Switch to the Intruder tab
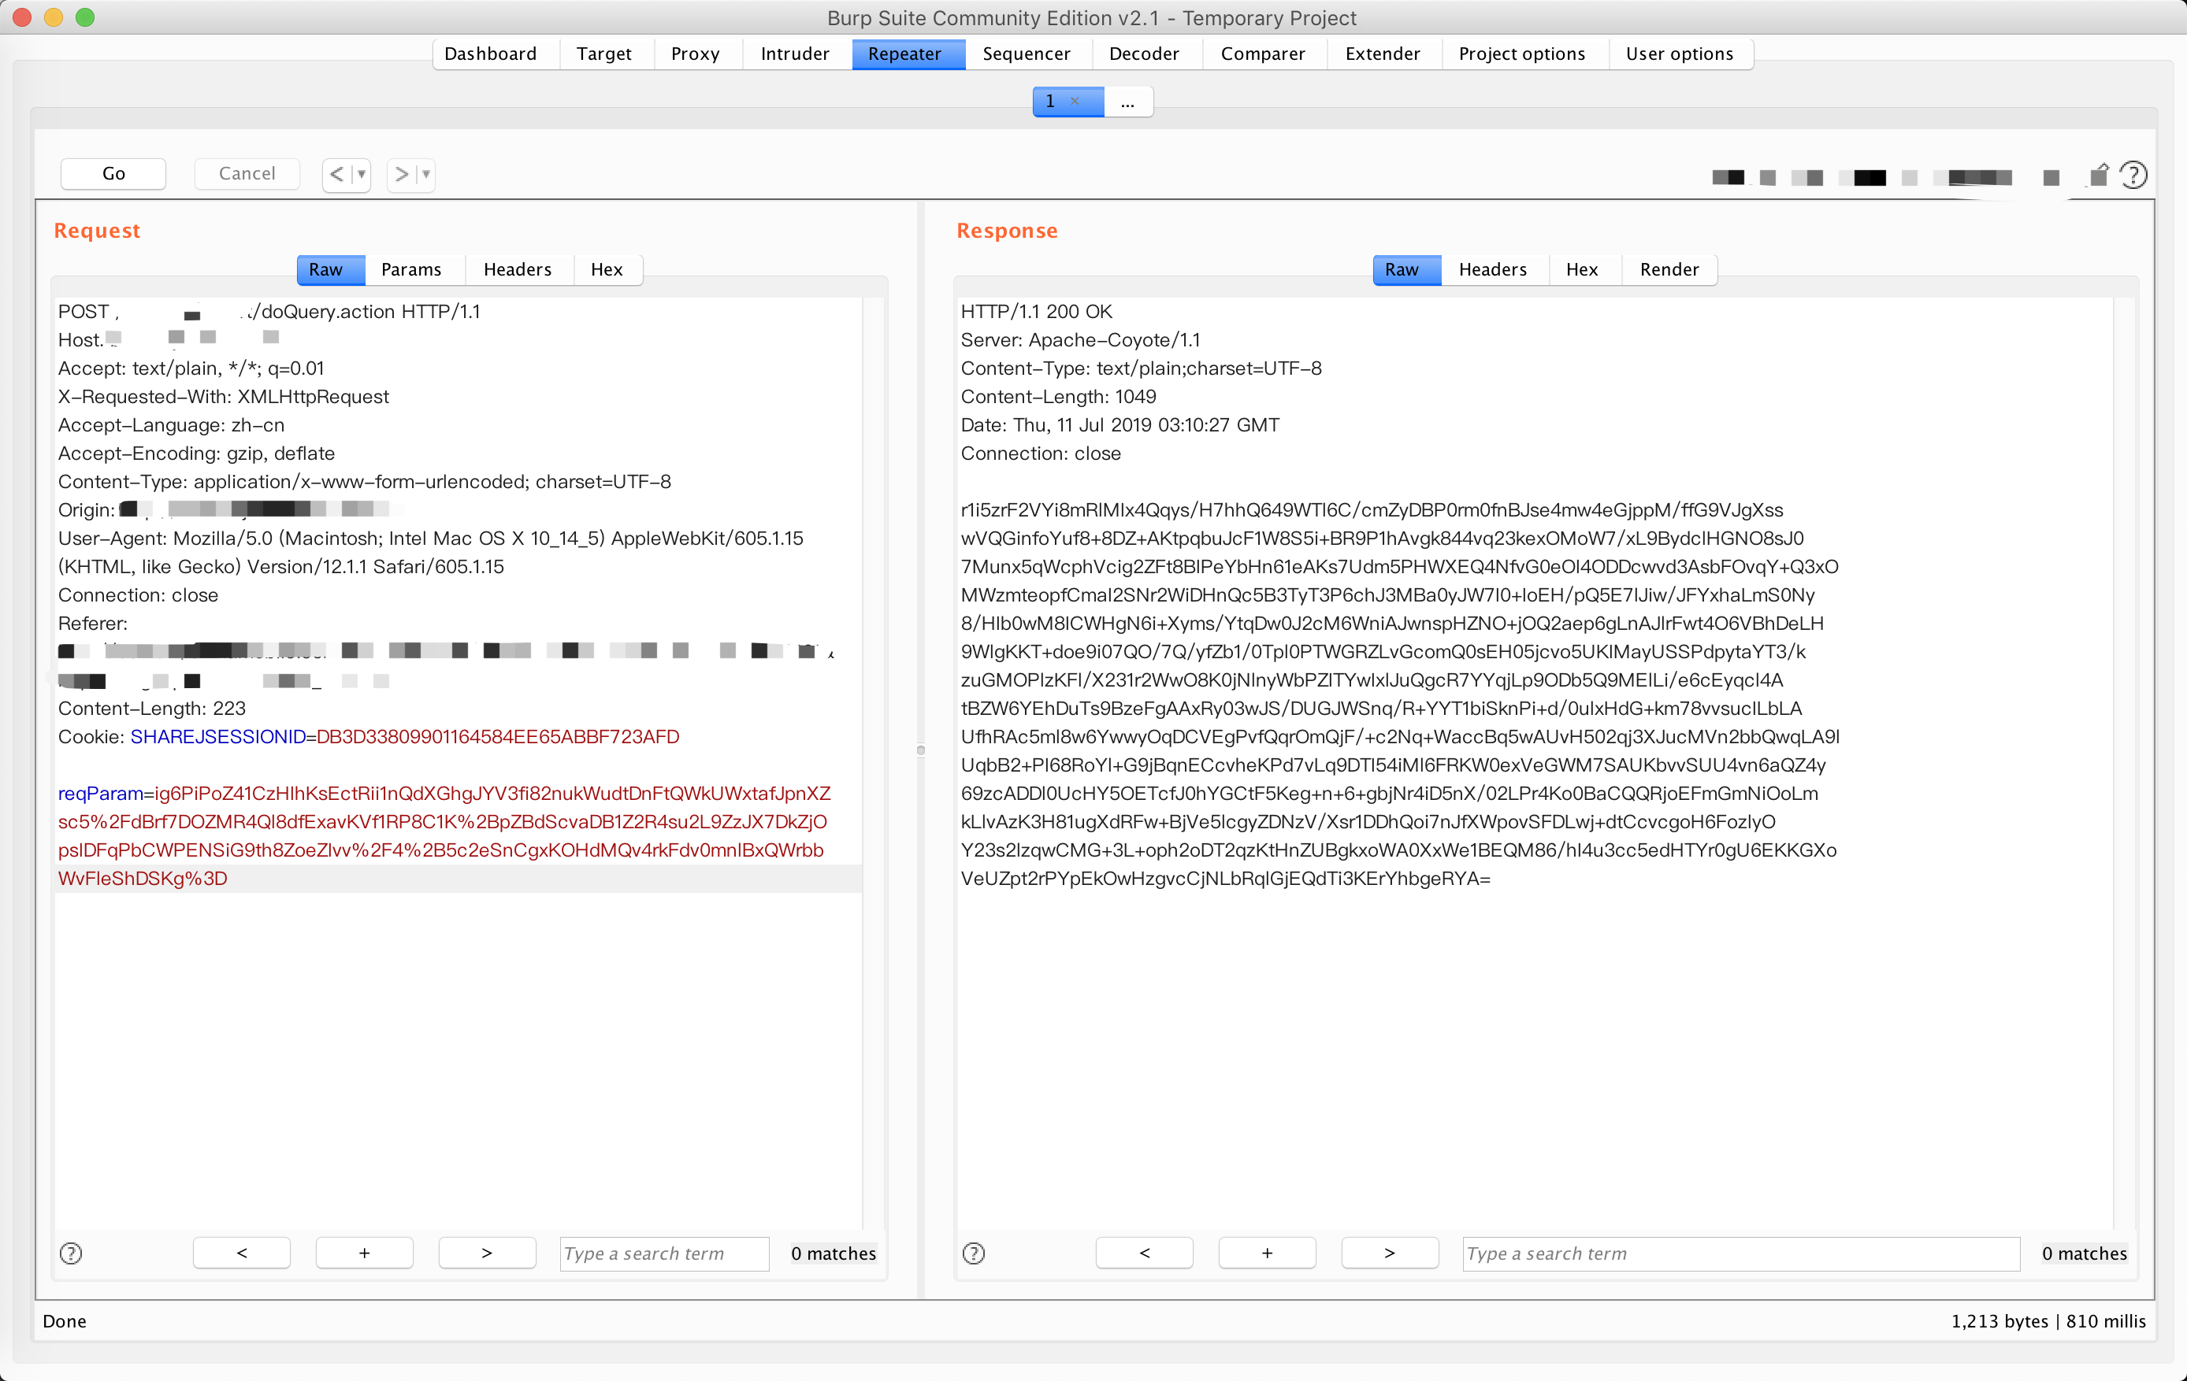The width and height of the screenshot is (2187, 1381). pyautogui.click(x=795, y=54)
